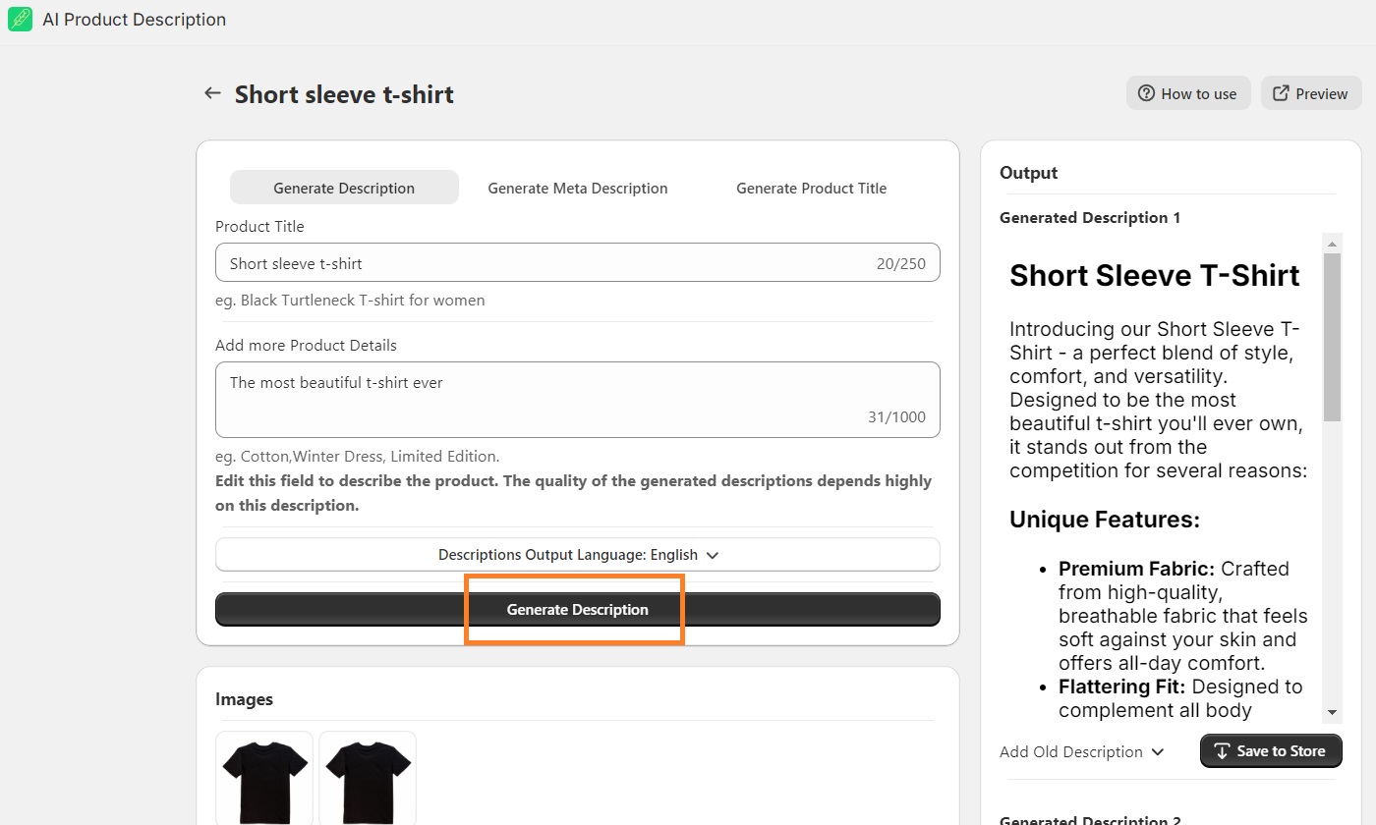Click the question mark icon next to How to use

click(1146, 92)
